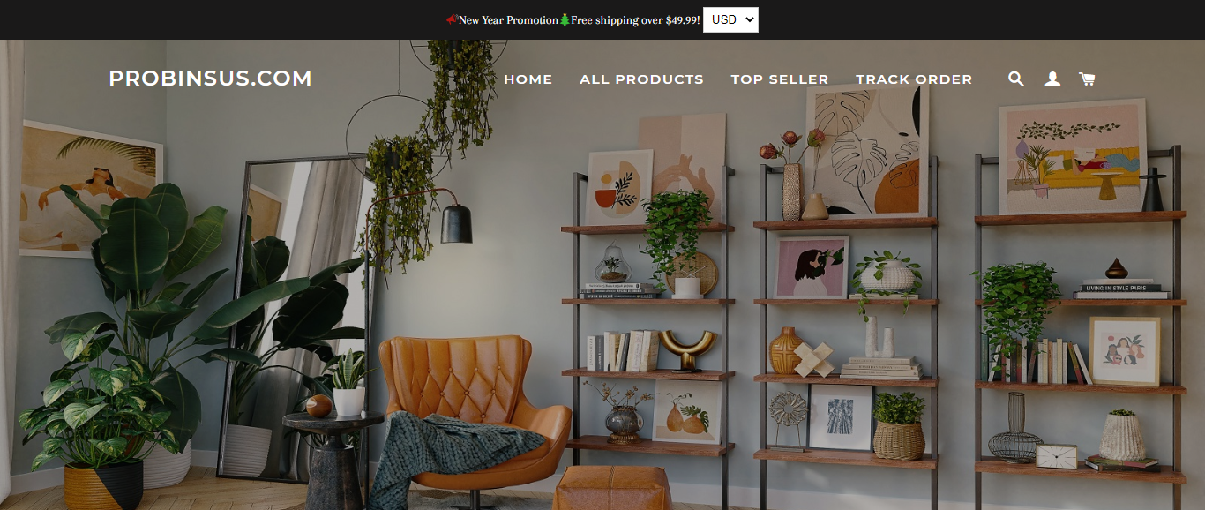Click the small white clock on bottom shelf
This screenshot has width=1205, height=510.
pos(1056,456)
